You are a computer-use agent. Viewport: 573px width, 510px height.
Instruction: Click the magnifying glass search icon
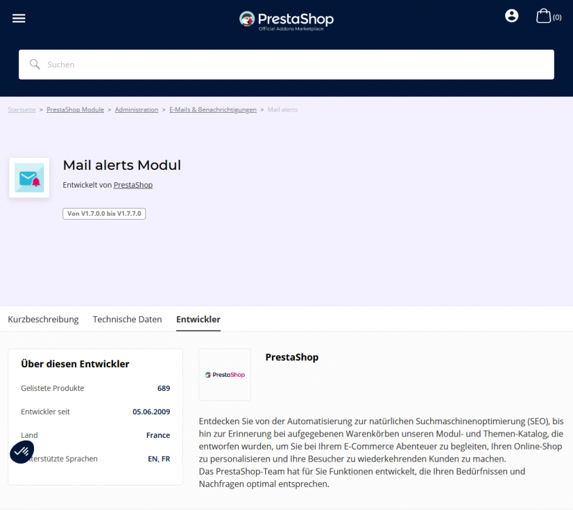click(x=35, y=64)
